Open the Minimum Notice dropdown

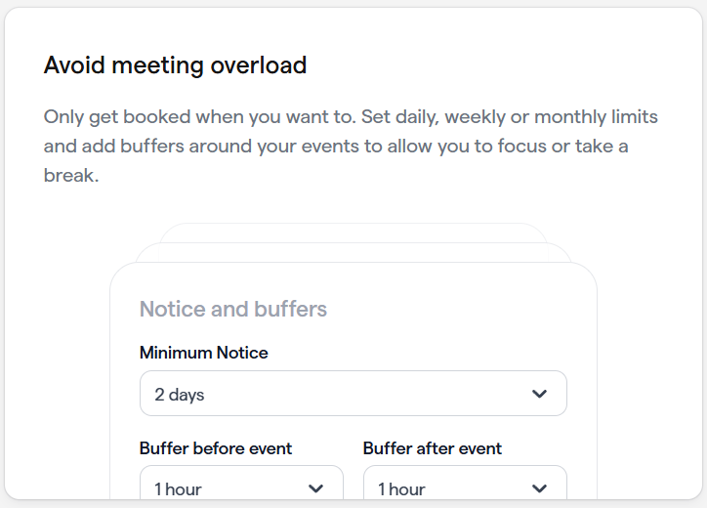coord(353,394)
